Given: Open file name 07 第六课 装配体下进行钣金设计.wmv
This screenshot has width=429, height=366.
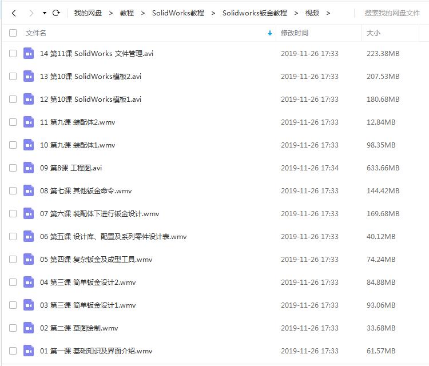Looking at the screenshot, I should point(100,214).
